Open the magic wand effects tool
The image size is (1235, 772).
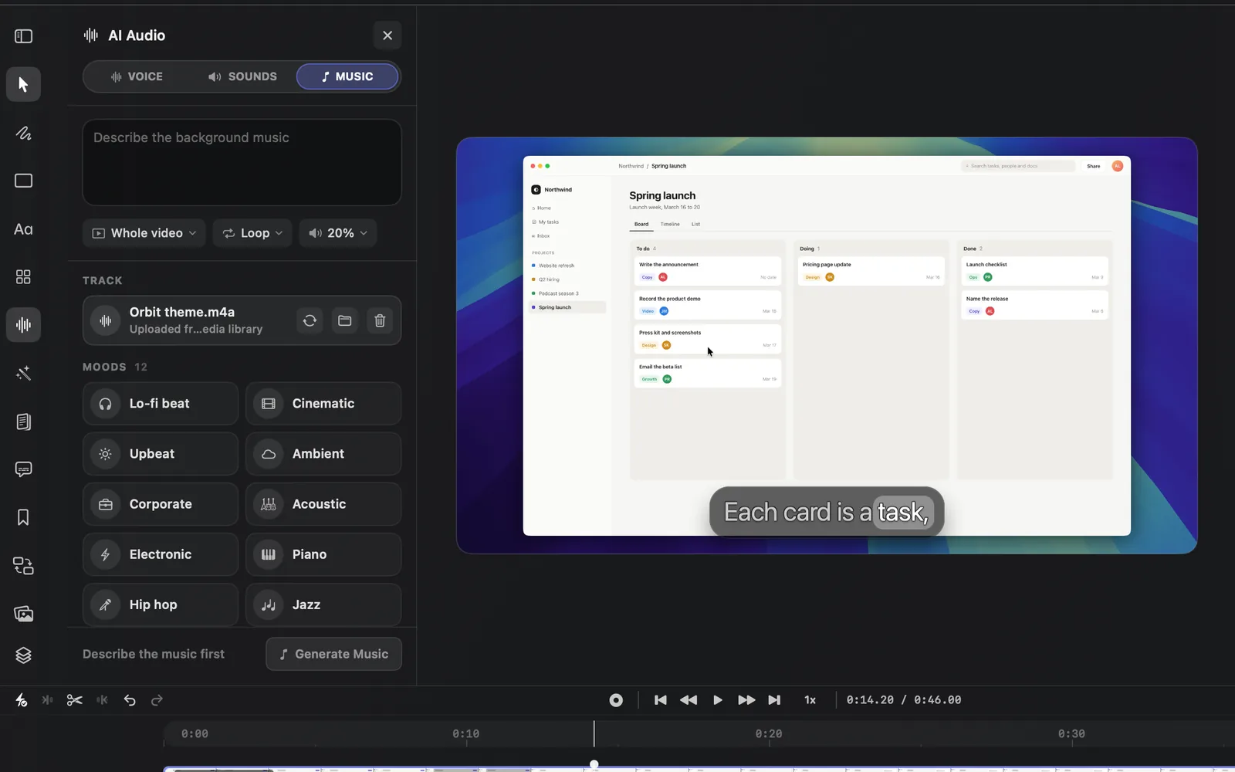(x=23, y=374)
